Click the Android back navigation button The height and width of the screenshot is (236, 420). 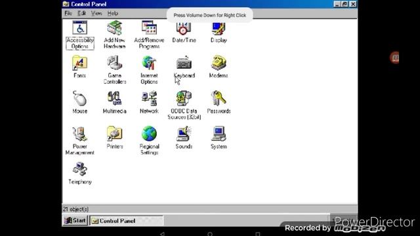tap(162, 234)
